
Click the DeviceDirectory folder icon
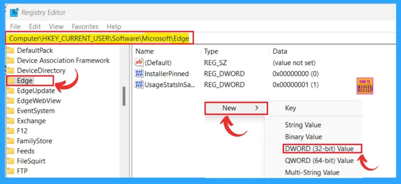pos(11,70)
